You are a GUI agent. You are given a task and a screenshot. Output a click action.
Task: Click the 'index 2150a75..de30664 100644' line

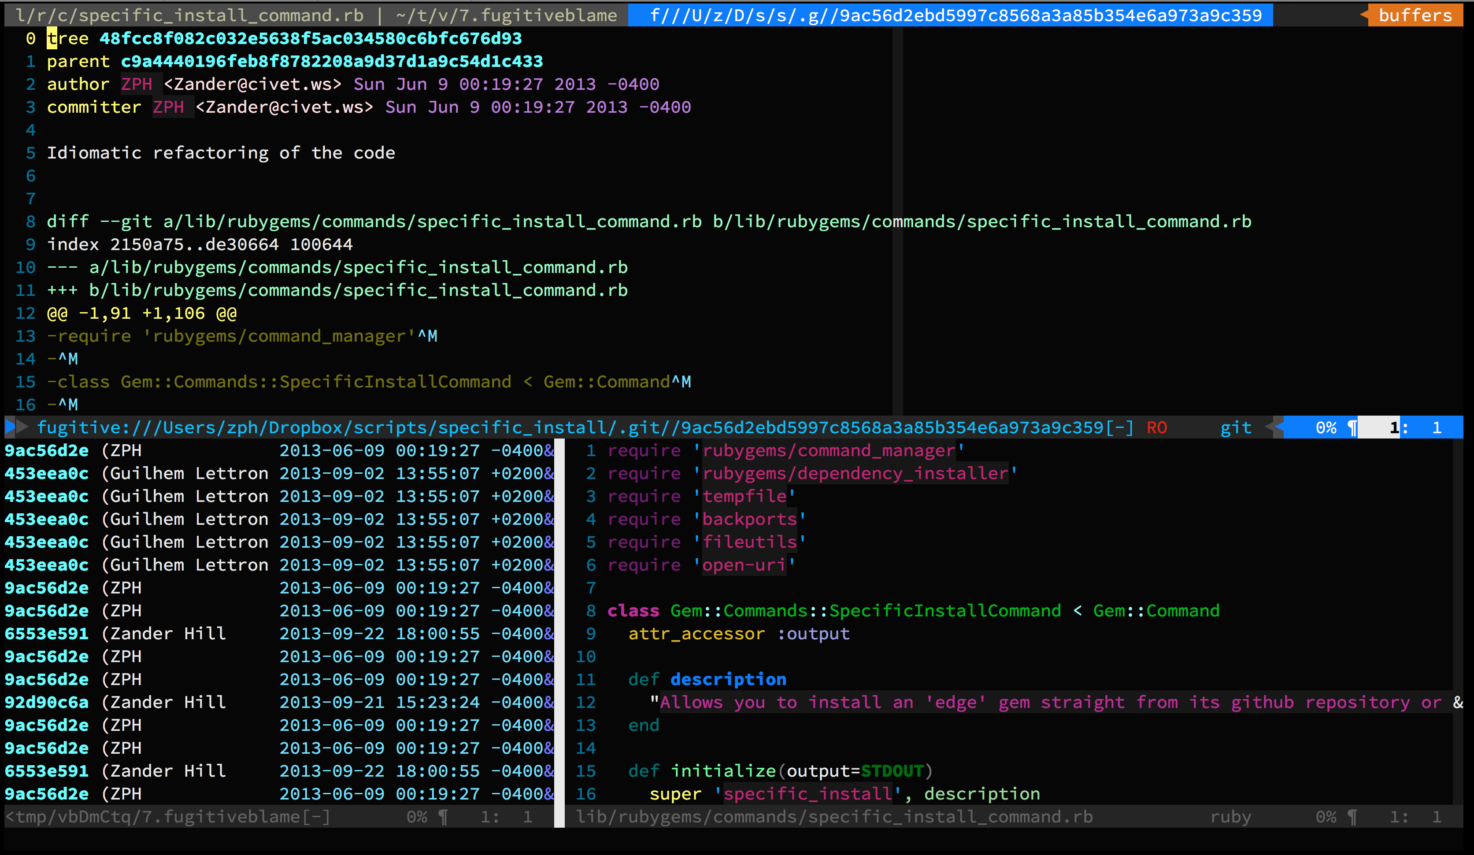pos(200,244)
